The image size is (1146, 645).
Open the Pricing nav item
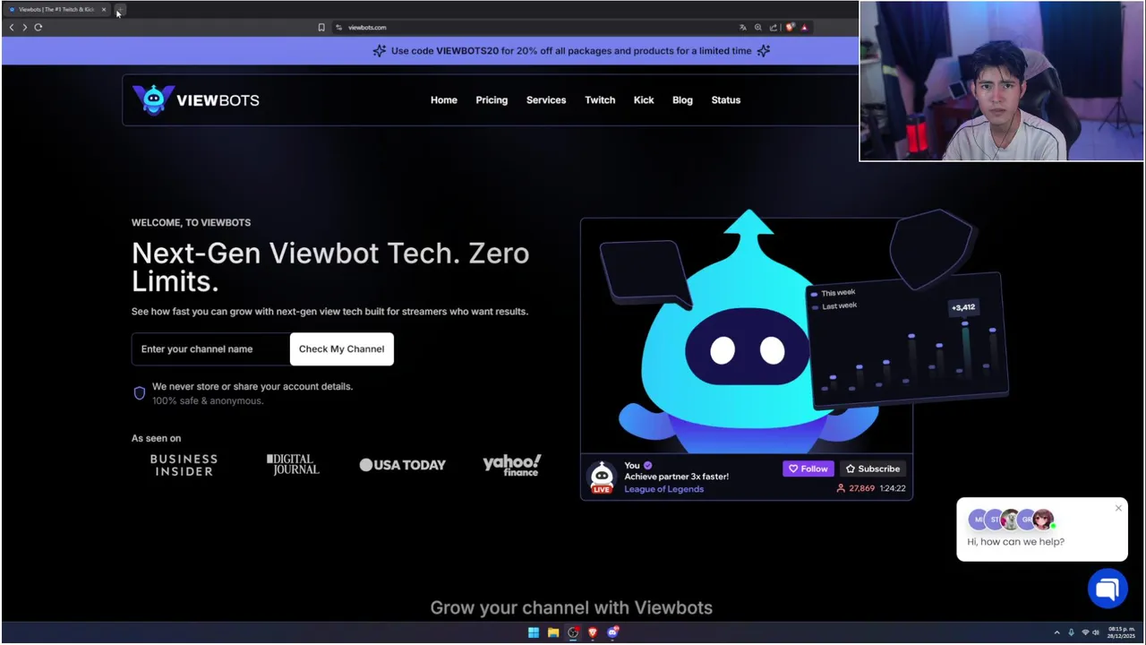point(492,100)
